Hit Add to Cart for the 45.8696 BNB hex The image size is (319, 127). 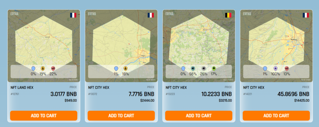point(276,115)
